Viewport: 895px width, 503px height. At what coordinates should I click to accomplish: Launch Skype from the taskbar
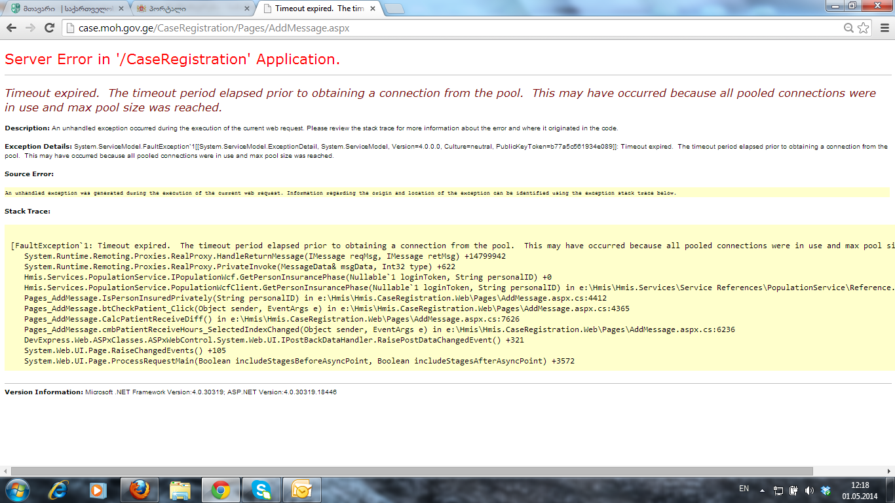[261, 490]
